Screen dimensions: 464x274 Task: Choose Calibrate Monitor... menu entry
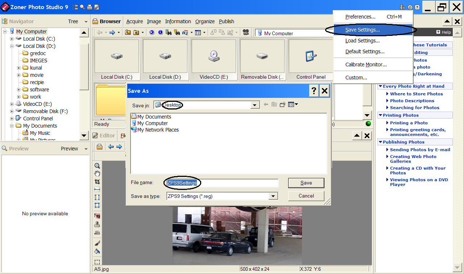tap(373, 65)
